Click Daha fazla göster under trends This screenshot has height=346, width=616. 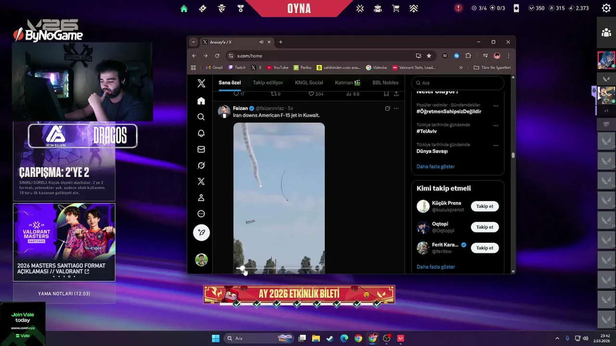click(436, 166)
